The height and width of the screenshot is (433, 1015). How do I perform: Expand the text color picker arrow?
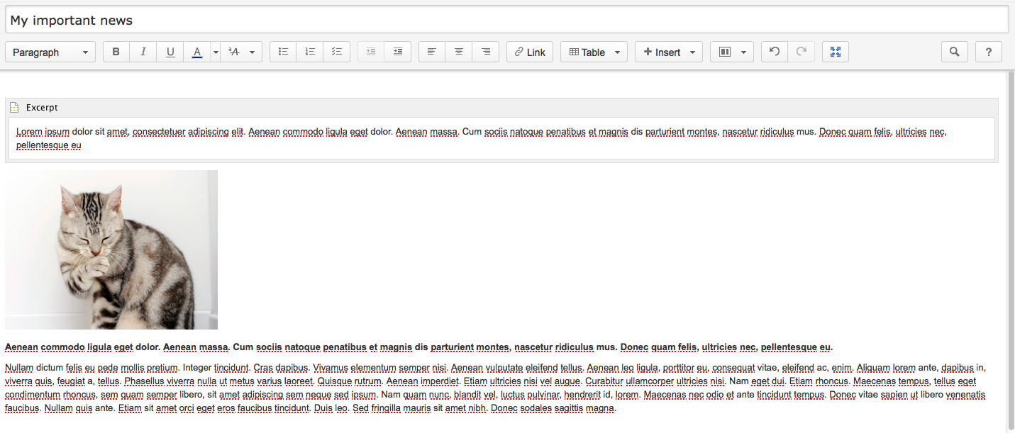coord(215,52)
